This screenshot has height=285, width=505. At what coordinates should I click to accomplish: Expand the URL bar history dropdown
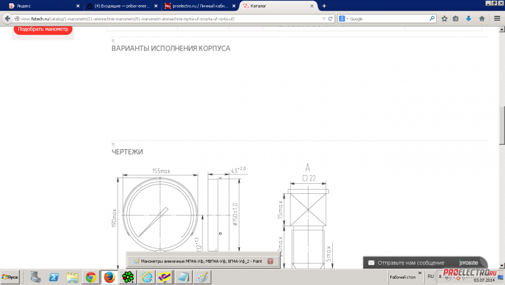(x=324, y=19)
